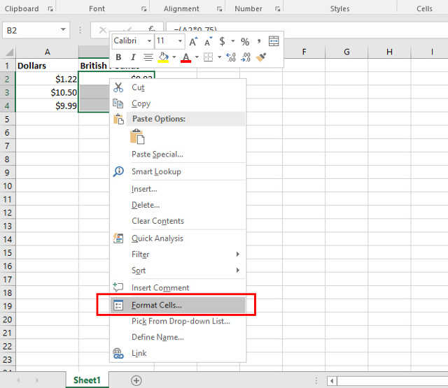Open the font size 11 dropdown
This screenshot has width=448, height=388.
point(180,41)
